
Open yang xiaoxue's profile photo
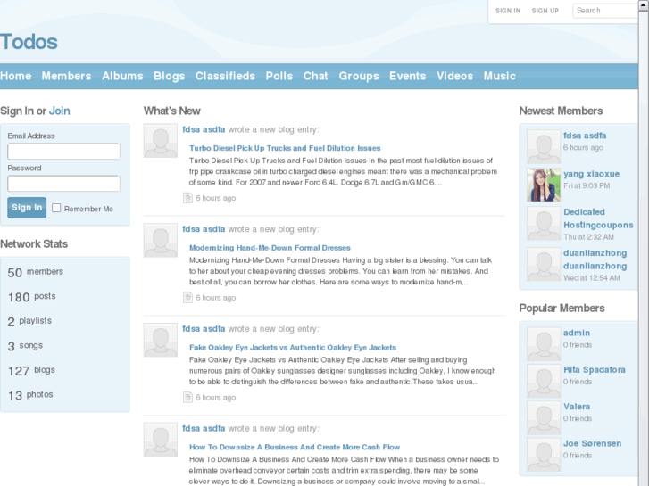[544, 185]
